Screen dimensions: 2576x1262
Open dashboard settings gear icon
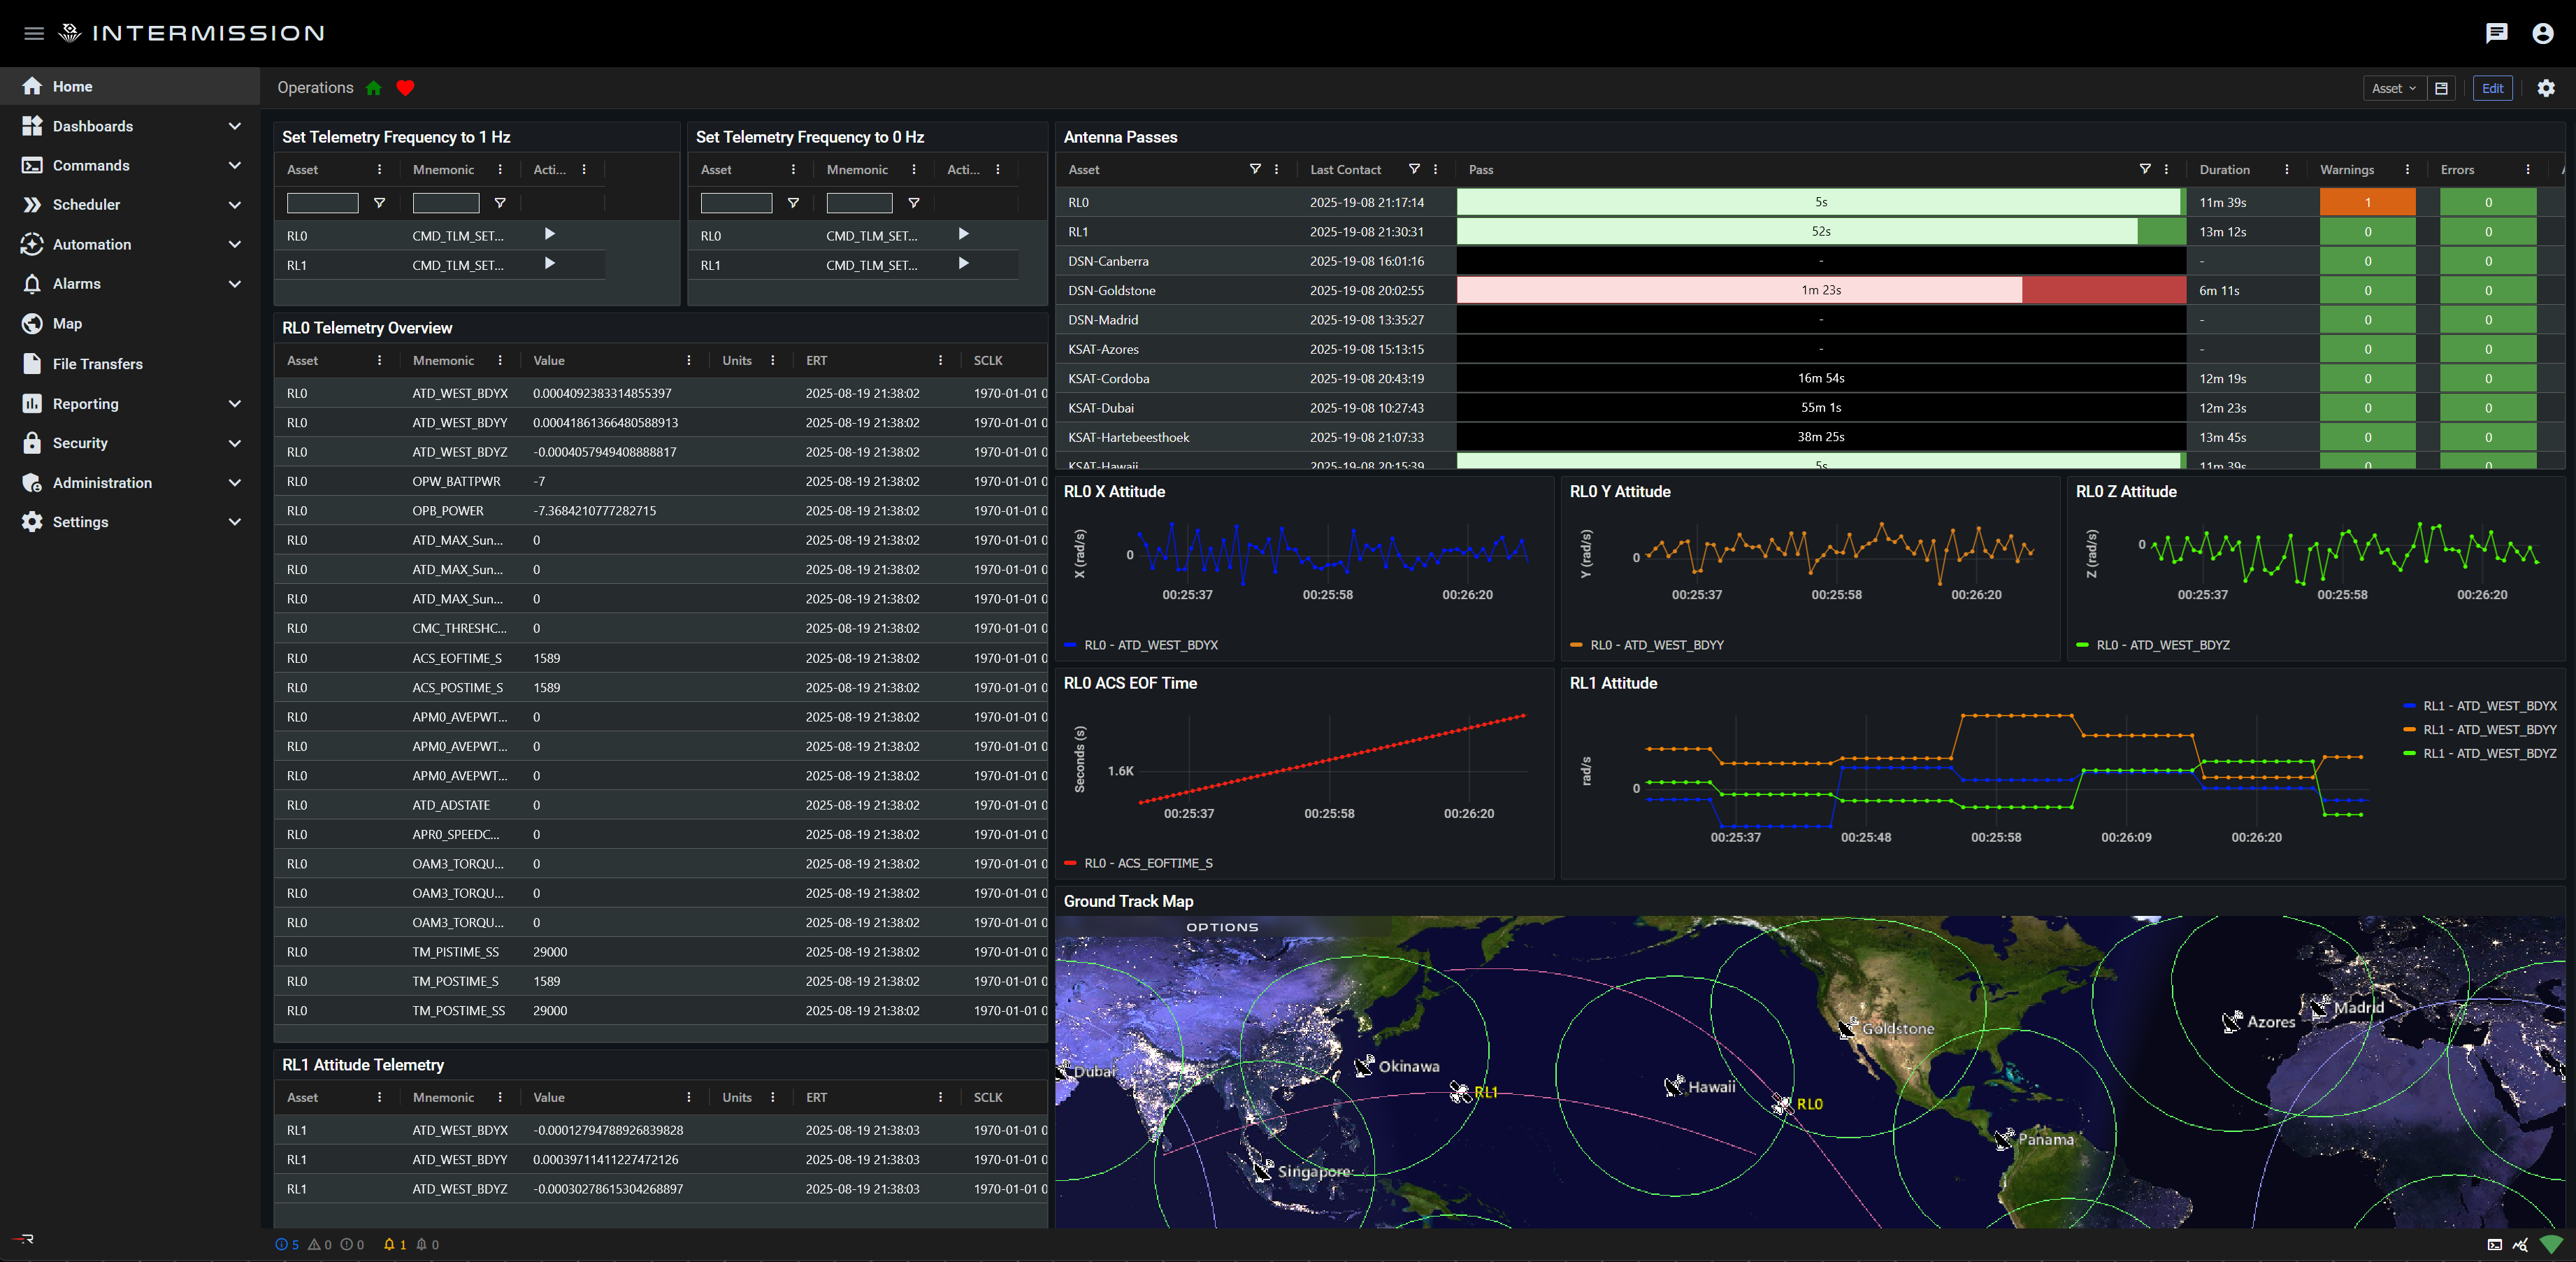pos(2546,88)
